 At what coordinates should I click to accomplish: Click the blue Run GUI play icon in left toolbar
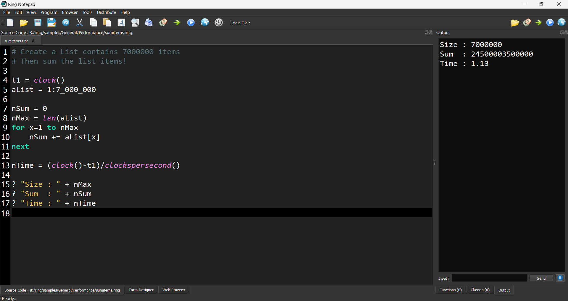pos(191,22)
